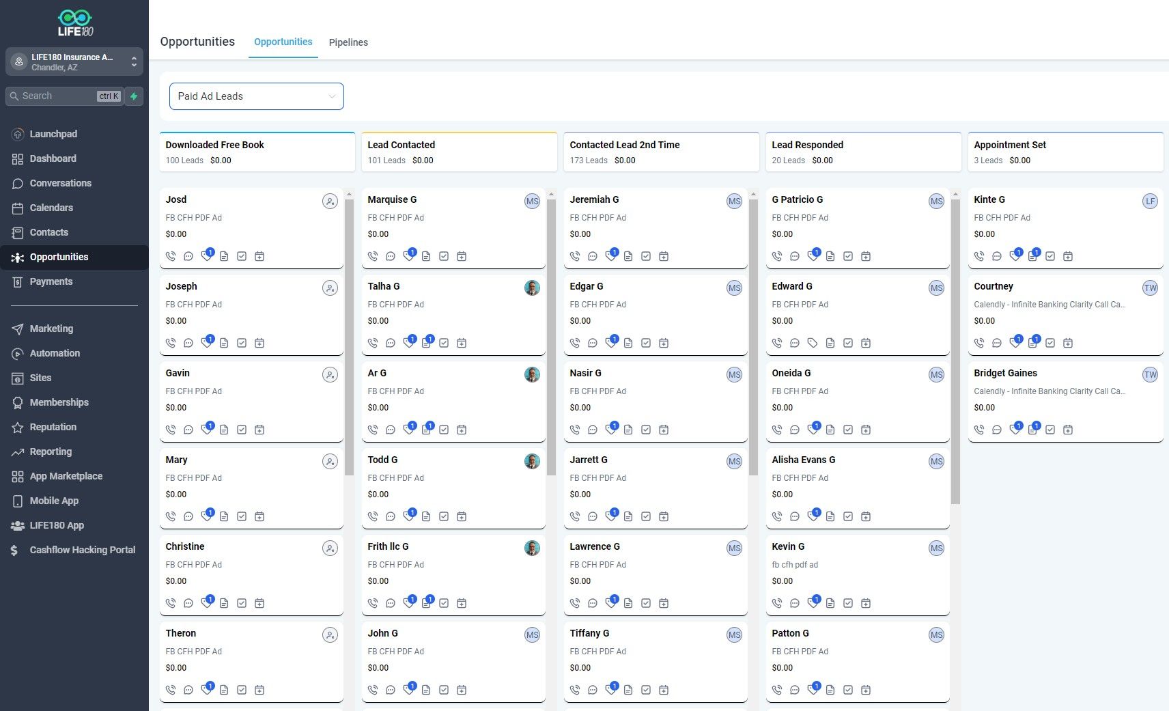
Task: Click the sidebar Search field
Action: [64, 96]
